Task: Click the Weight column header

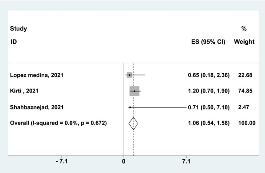Action: click(x=244, y=42)
